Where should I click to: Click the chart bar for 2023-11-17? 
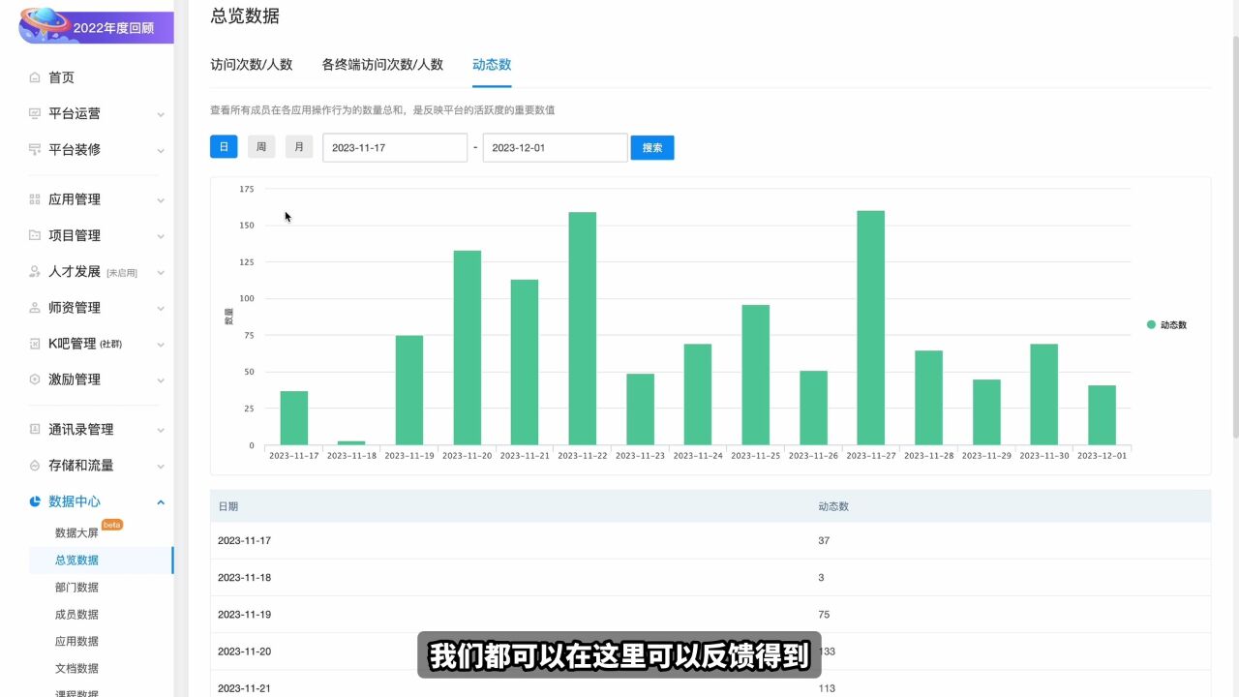coord(294,418)
